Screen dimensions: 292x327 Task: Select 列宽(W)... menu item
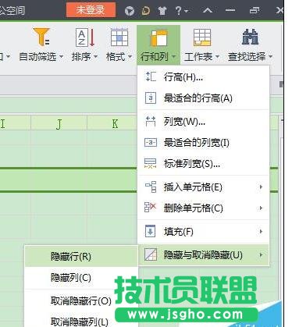pos(204,122)
